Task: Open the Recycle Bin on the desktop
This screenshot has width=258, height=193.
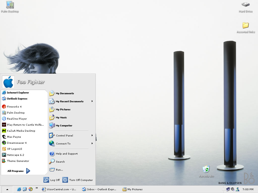Action: (x=206, y=171)
